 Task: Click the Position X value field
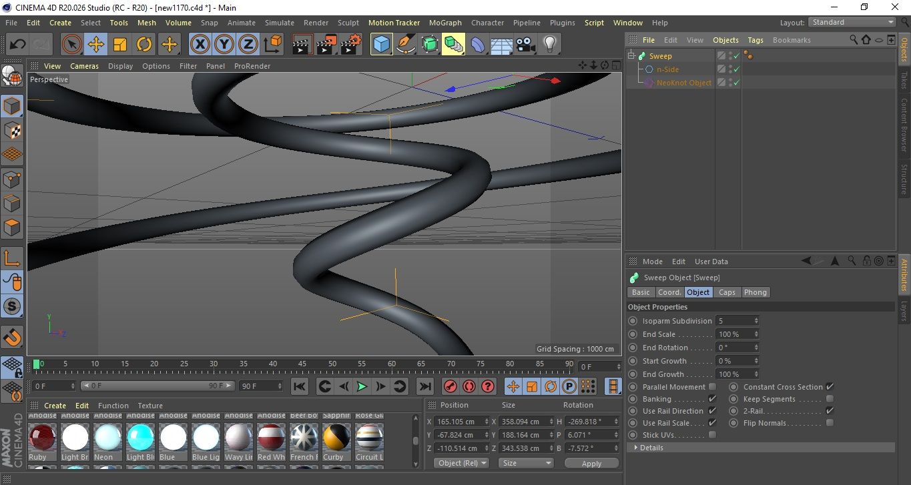click(461, 422)
